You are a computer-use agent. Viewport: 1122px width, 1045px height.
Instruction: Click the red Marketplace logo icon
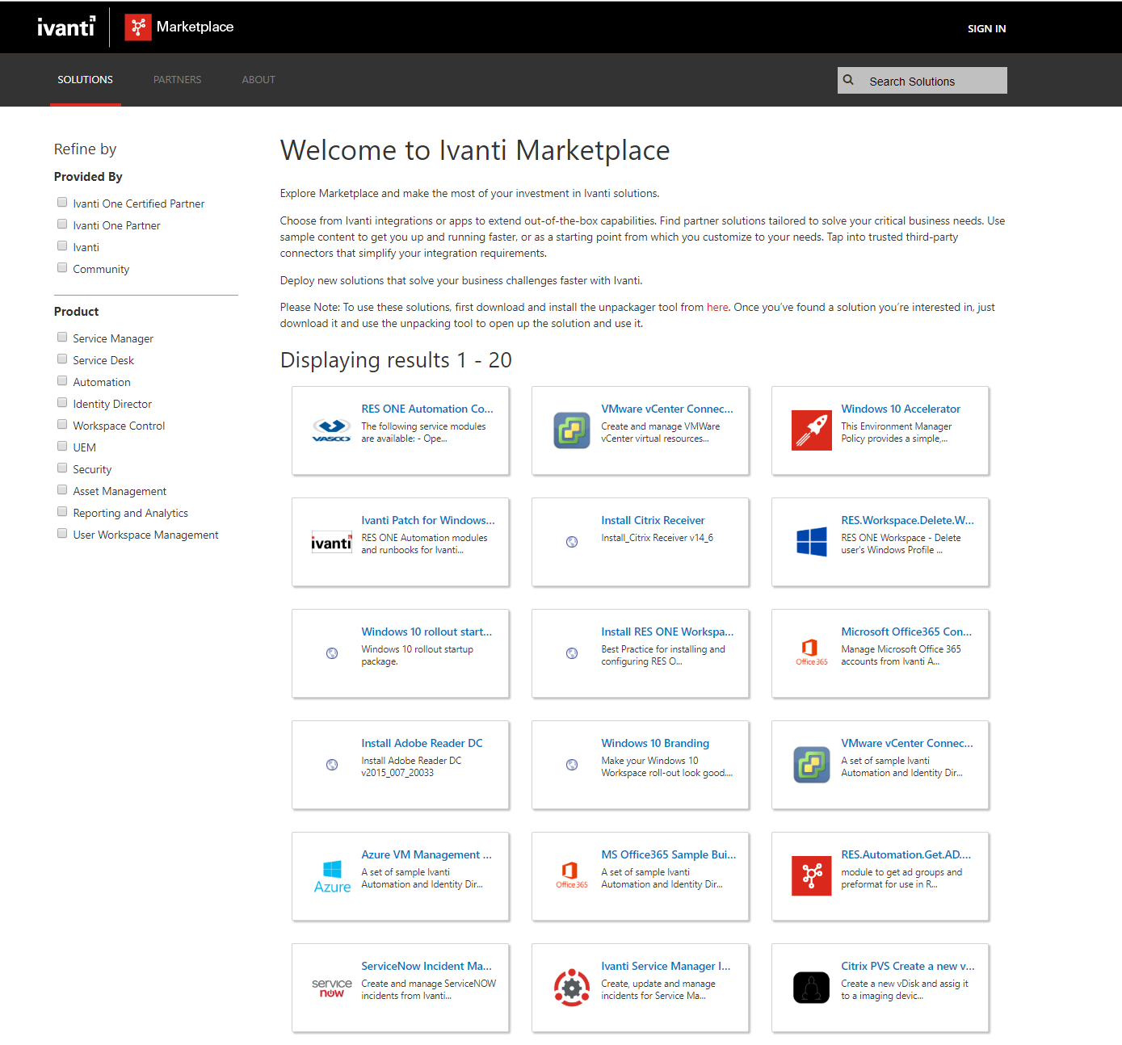[x=138, y=27]
